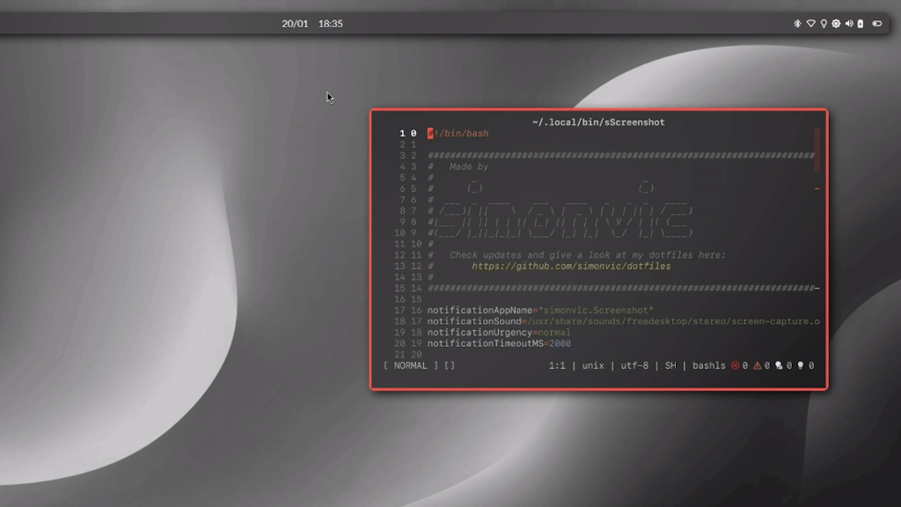Open the Wi-Fi network indicator
This screenshot has width=901, height=507.
click(810, 24)
